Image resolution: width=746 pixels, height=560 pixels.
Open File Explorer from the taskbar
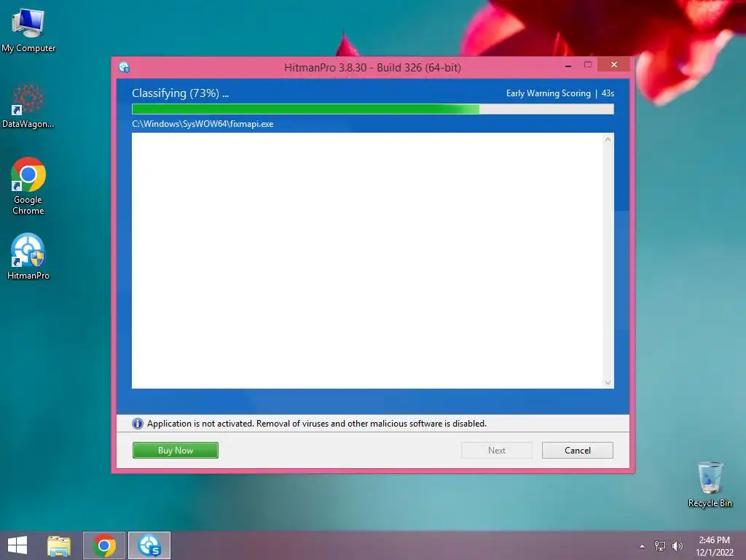pos(59,545)
